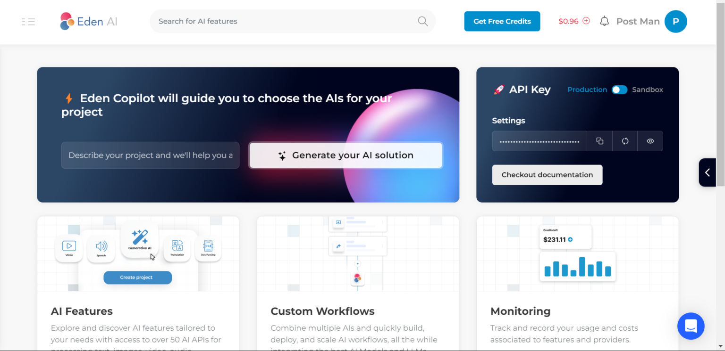Open the Post Man profile avatar

pos(675,21)
